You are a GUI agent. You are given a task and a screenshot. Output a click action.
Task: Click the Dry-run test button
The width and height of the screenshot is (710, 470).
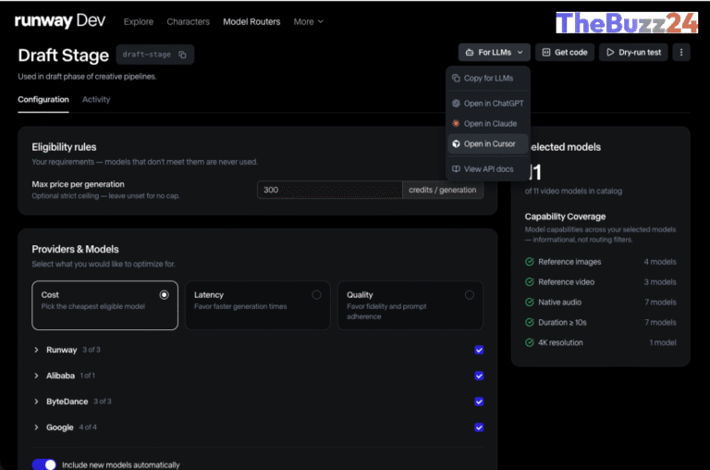coord(633,53)
